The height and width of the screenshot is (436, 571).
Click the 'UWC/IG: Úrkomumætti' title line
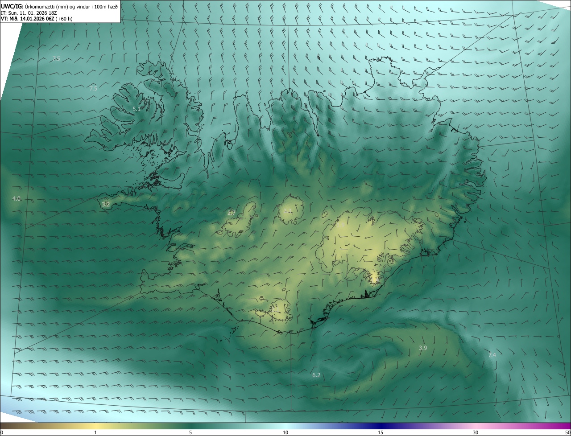(59, 6)
